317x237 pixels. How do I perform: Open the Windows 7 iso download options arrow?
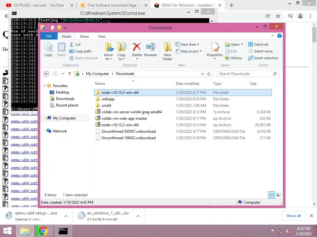[x=138, y=216]
